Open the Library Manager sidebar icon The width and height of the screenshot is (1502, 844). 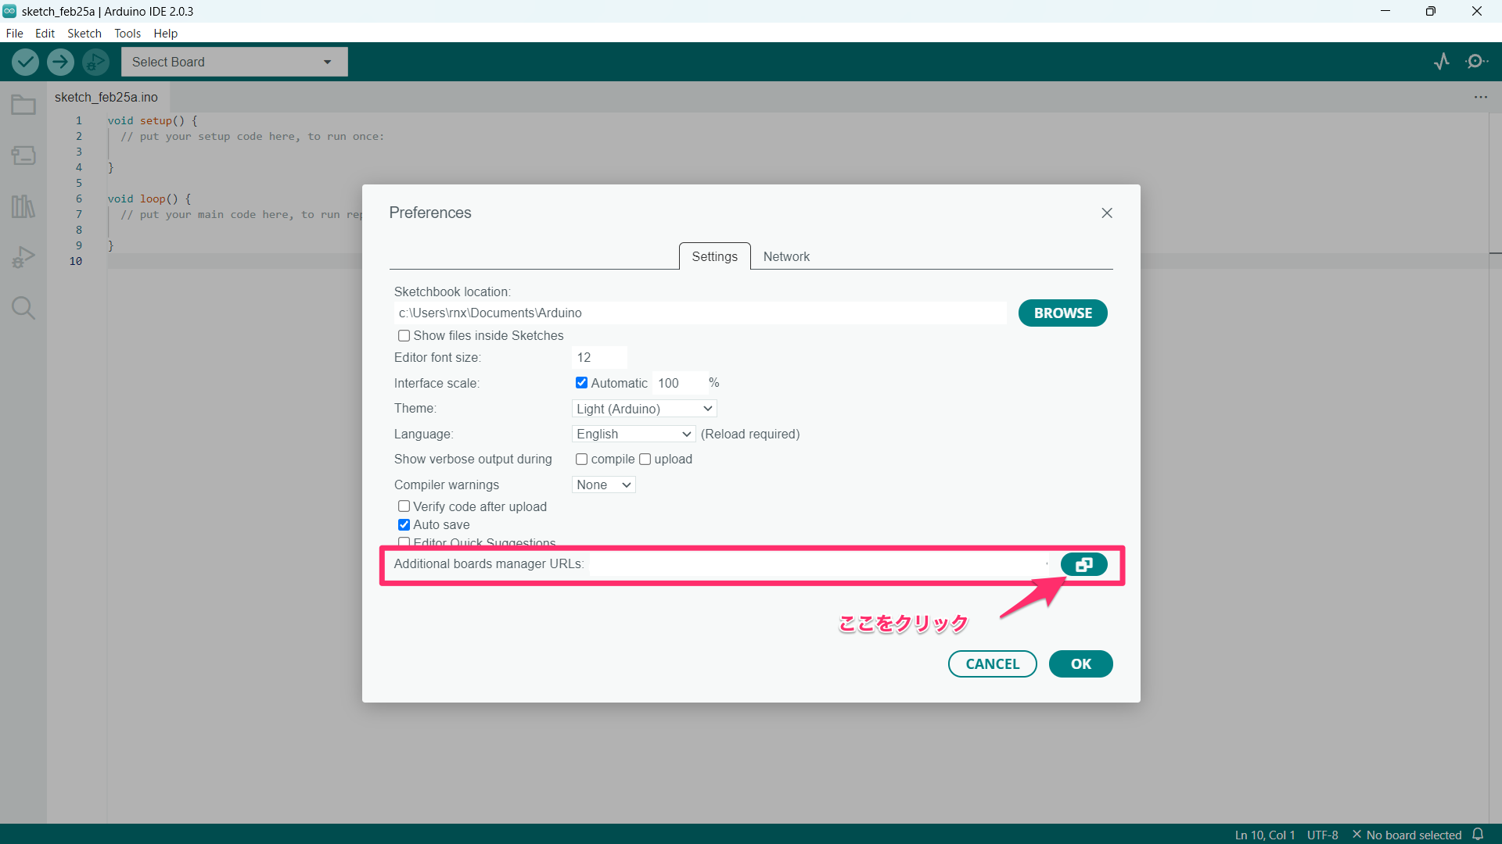pos(23,206)
